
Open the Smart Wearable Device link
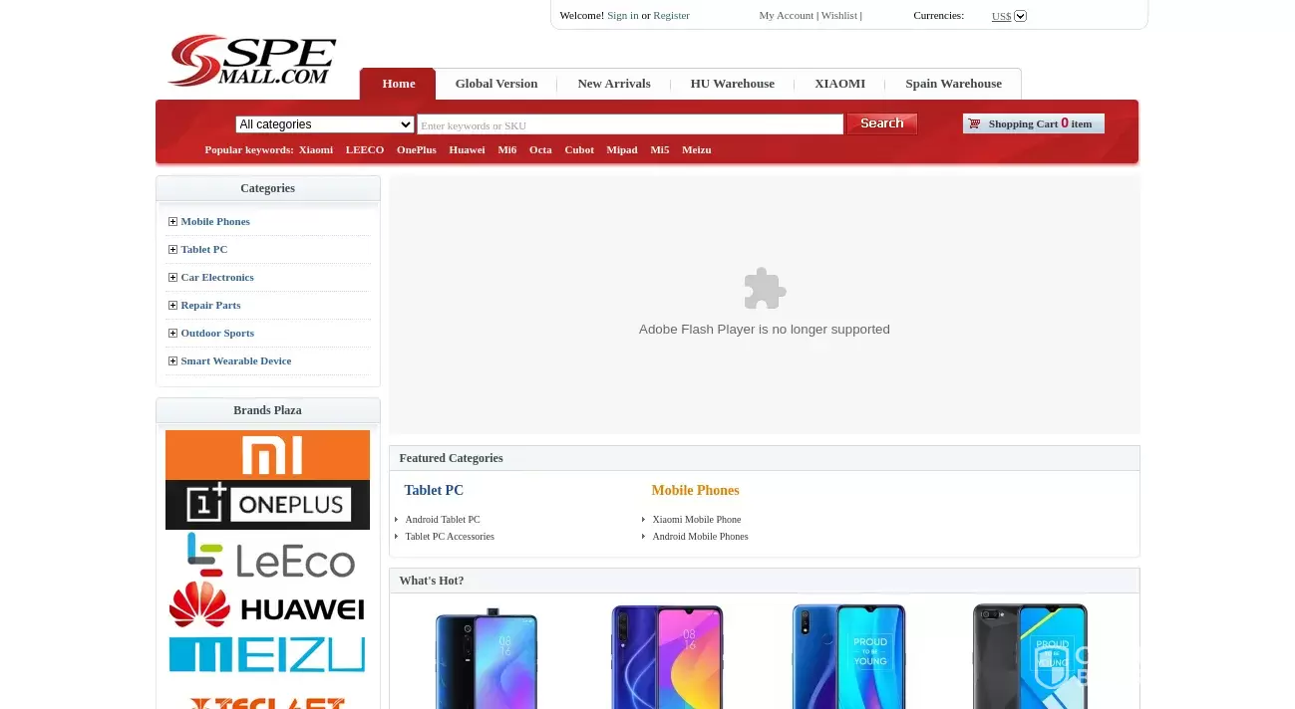pos(236,360)
